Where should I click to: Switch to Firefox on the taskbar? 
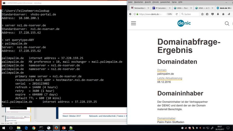point(56,128)
